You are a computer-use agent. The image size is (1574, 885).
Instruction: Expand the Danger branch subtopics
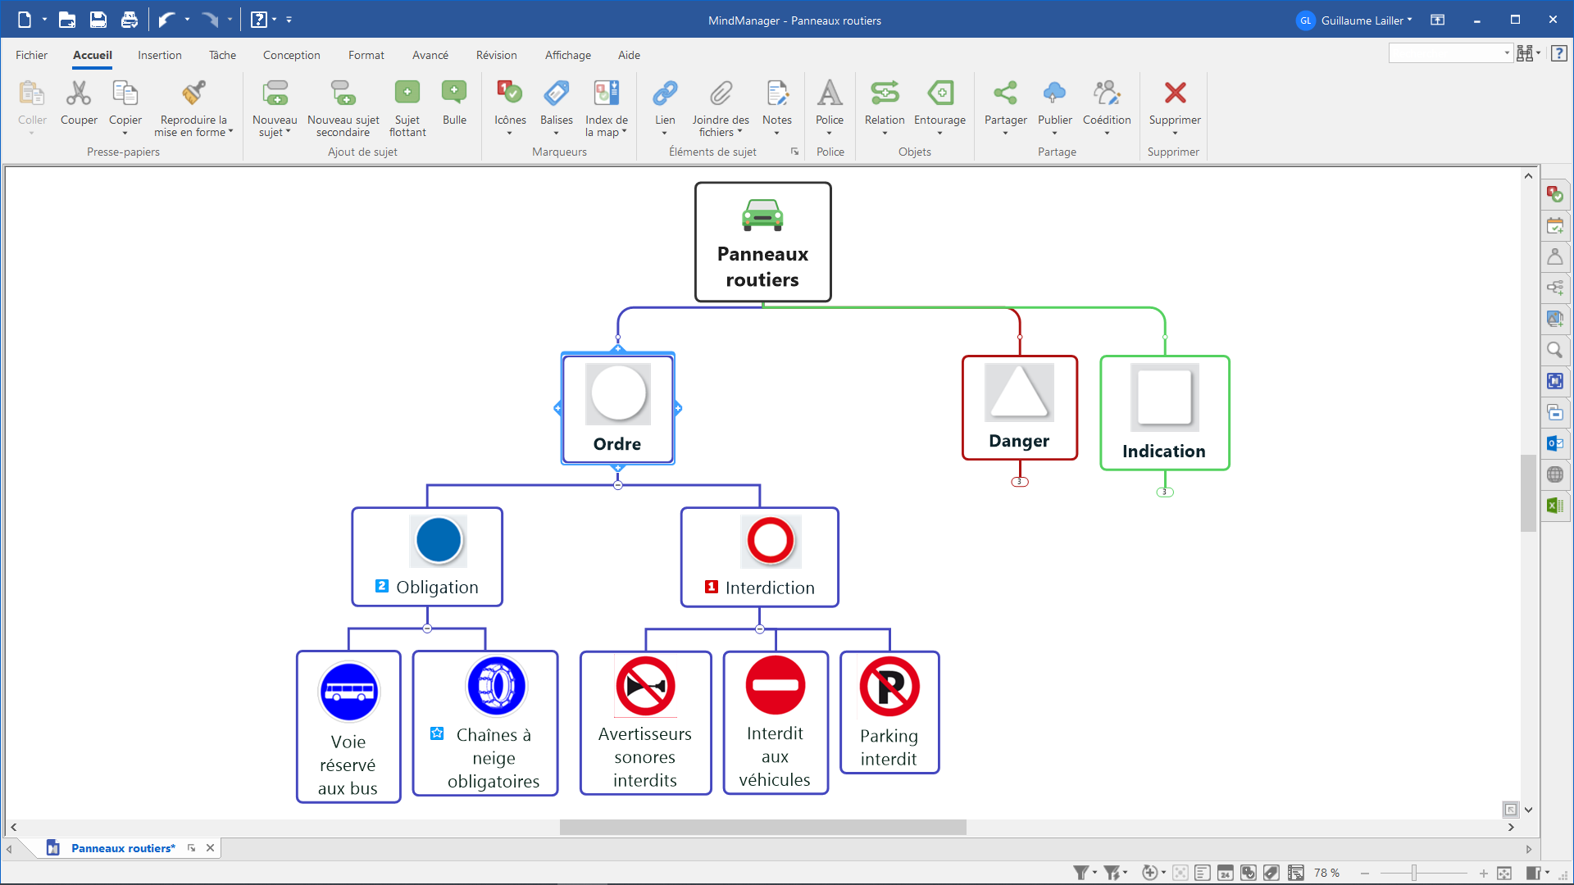coord(1019,482)
